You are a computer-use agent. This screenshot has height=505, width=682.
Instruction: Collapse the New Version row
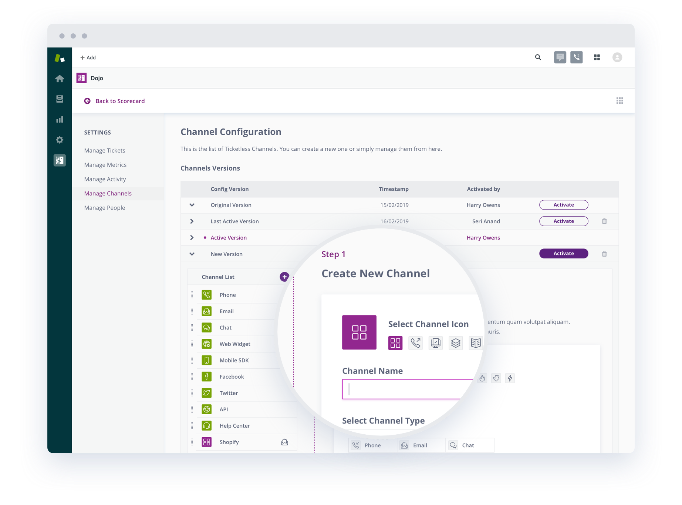(192, 254)
